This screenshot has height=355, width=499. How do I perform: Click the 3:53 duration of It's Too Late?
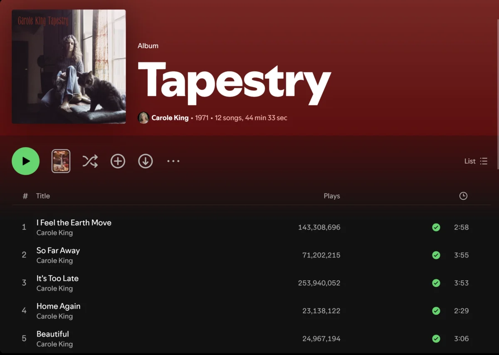[461, 283]
